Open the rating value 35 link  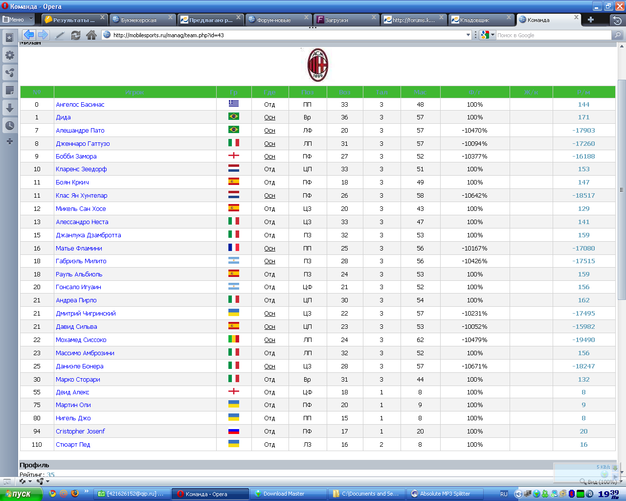[51, 475]
